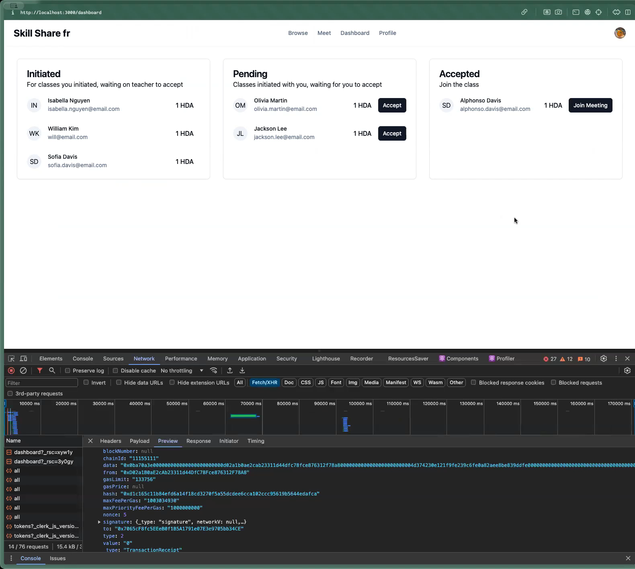This screenshot has width=635, height=569.
Task: Open the Timing tab of the request
Action: click(x=256, y=441)
